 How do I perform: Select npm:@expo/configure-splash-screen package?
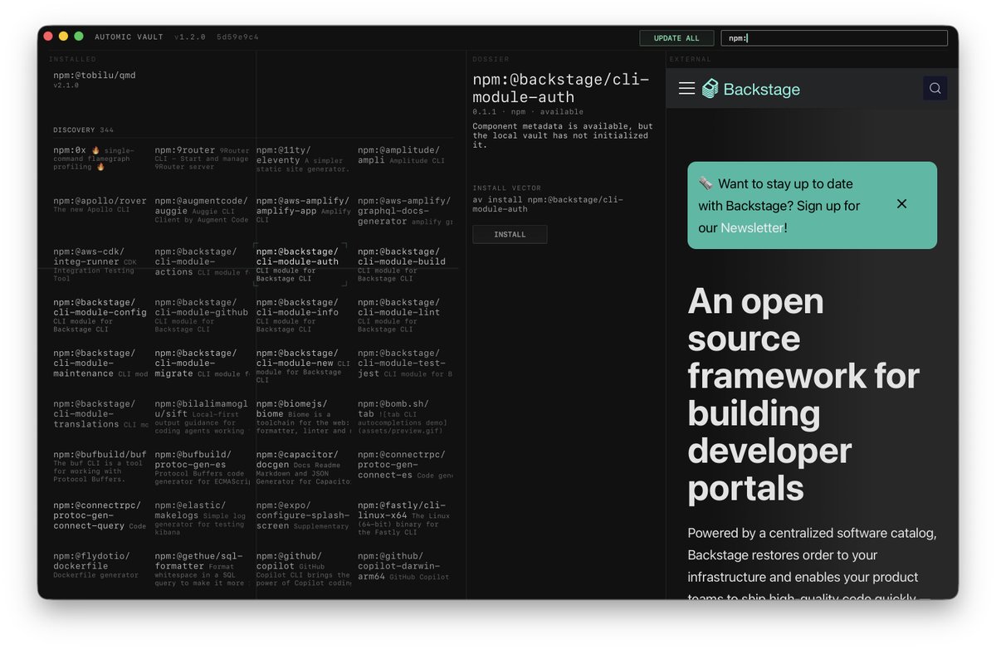(303, 515)
